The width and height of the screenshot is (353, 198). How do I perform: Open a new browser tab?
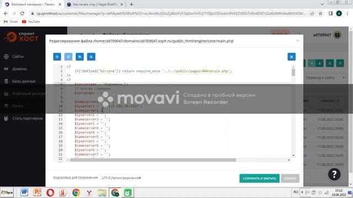coord(131,4)
